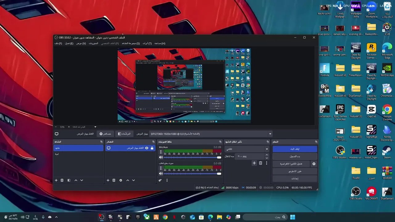Open the transition type dropdown

tap(247, 149)
